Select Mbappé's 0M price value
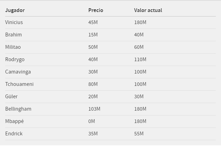This screenshot has width=221, height=146. pyautogui.click(x=92, y=121)
